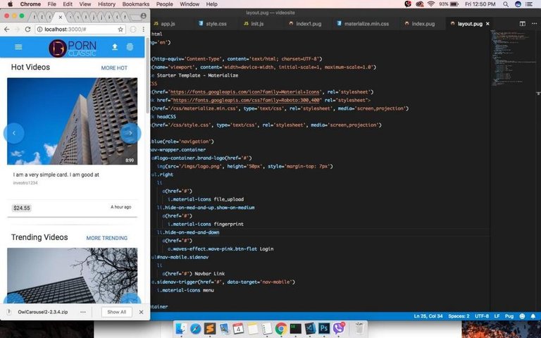This screenshot has width=541, height=338.
Task: Open the hamburger menu on the webpage
Action: pyautogui.click(x=18, y=47)
